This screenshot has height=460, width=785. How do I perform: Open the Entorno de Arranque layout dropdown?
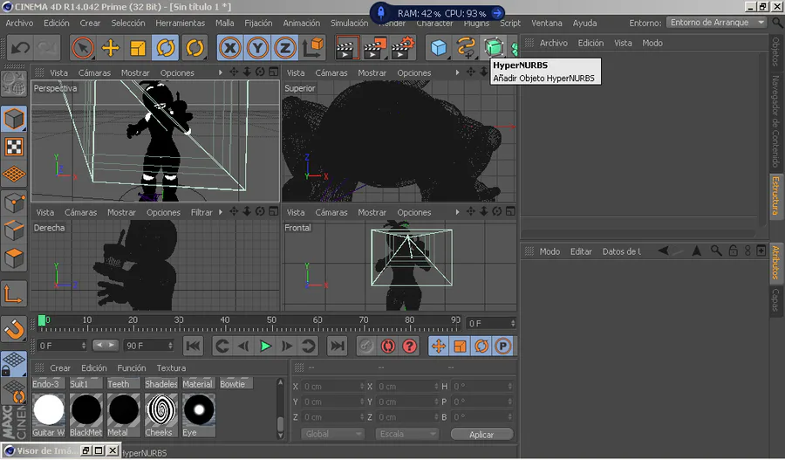[717, 23]
